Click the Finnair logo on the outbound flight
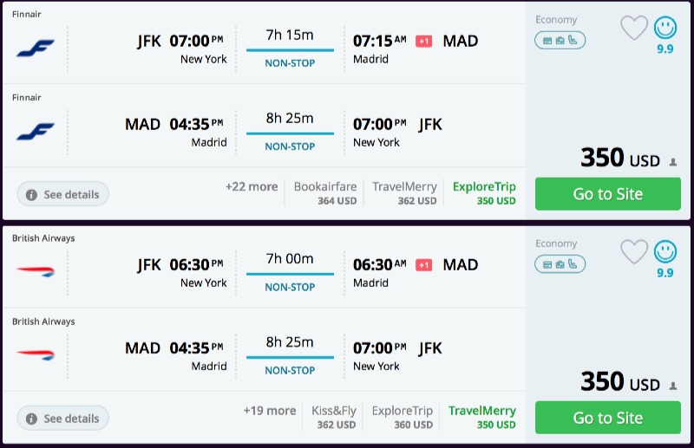Image resolution: width=694 pixels, height=448 pixels. pos(35,48)
